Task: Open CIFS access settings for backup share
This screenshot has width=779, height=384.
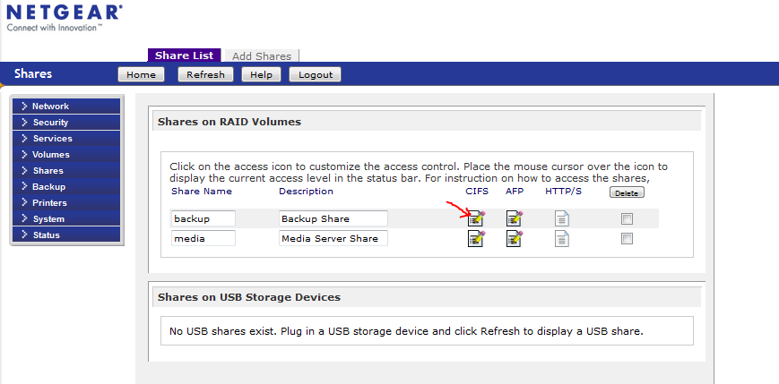Action: pos(476,218)
